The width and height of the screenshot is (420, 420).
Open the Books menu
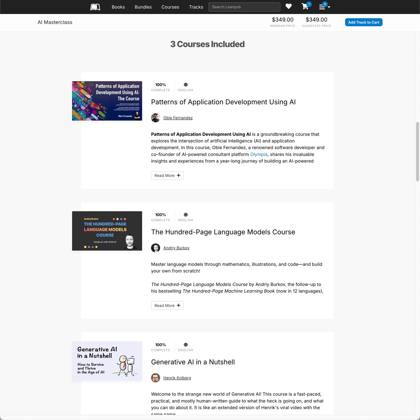click(118, 7)
